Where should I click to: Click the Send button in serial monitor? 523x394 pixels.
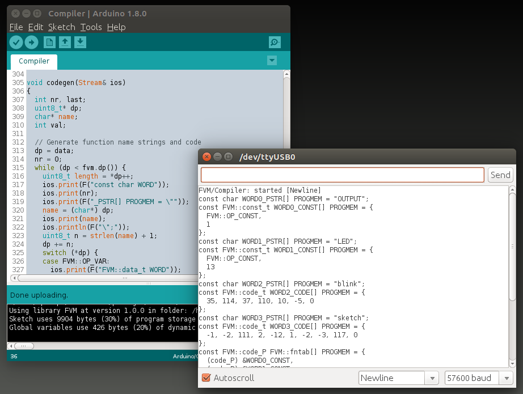[500, 175]
